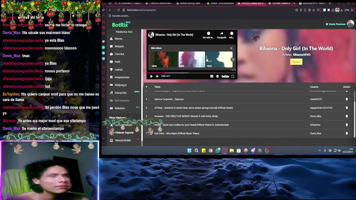Show hidden system tray icons
Image resolution: width=356 pixels, height=200 pixels.
[320, 151]
